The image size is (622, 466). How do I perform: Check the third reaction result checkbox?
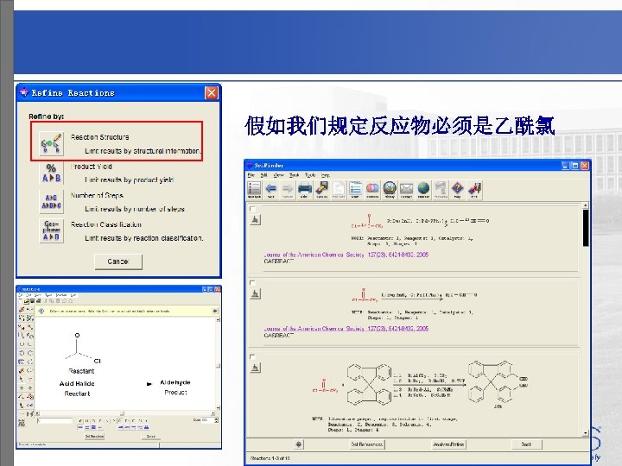(252, 356)
